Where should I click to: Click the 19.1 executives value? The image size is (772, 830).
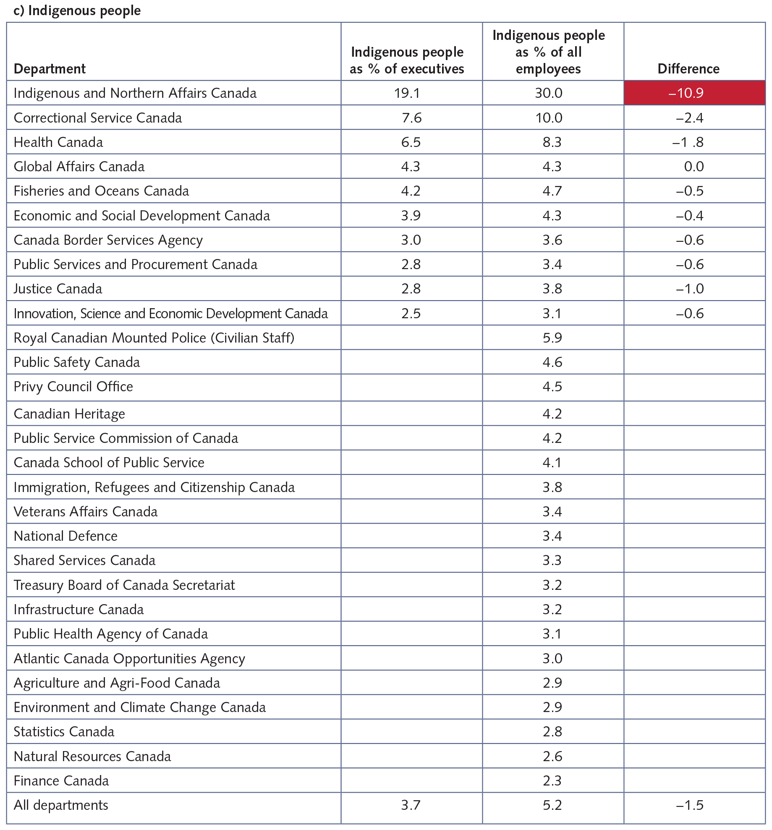407,93
